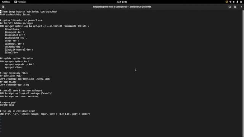Click the Base image comment line
Screen dimensions: 244x137
coord(29,11)
